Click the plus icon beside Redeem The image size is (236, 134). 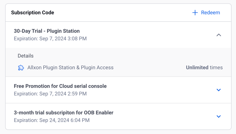click(195, 13)
